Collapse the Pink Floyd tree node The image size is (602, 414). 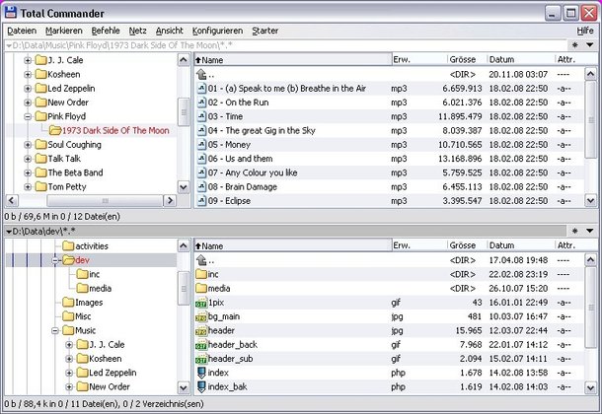[27, 116]
